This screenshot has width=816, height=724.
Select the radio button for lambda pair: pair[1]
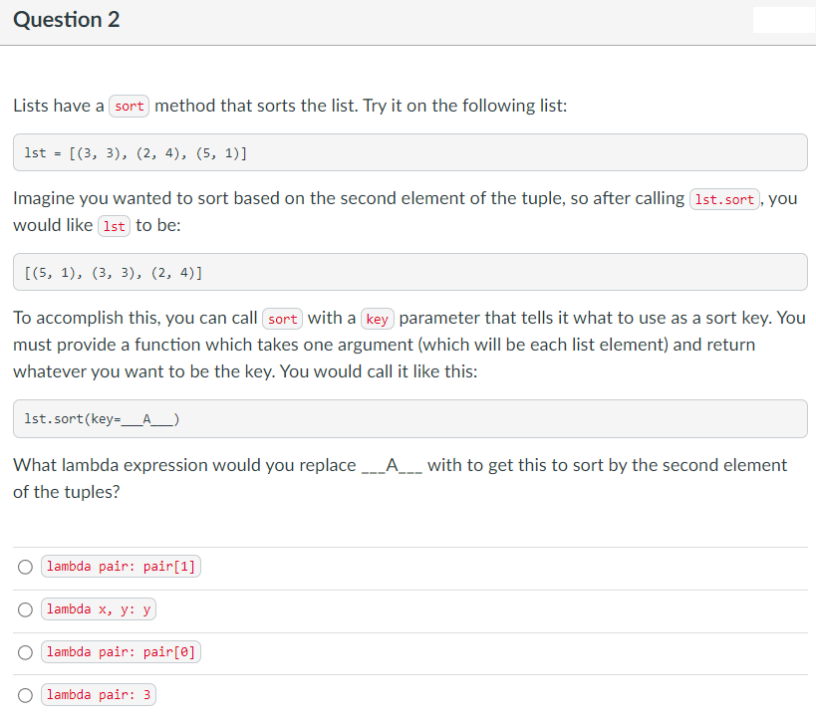coord(25,567)
